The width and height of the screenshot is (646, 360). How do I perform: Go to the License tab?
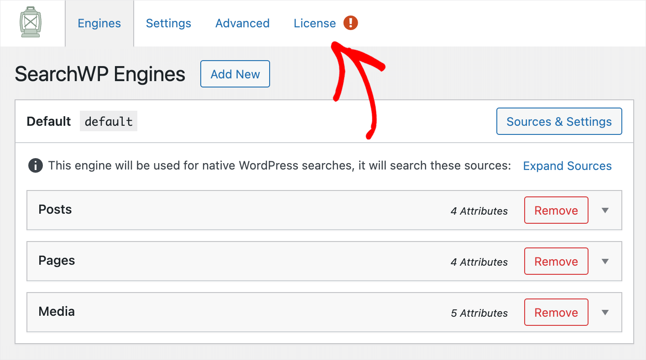[x=315, y=23]
